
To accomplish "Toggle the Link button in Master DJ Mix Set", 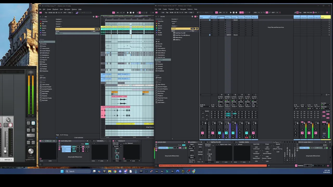I will [163, 12].
